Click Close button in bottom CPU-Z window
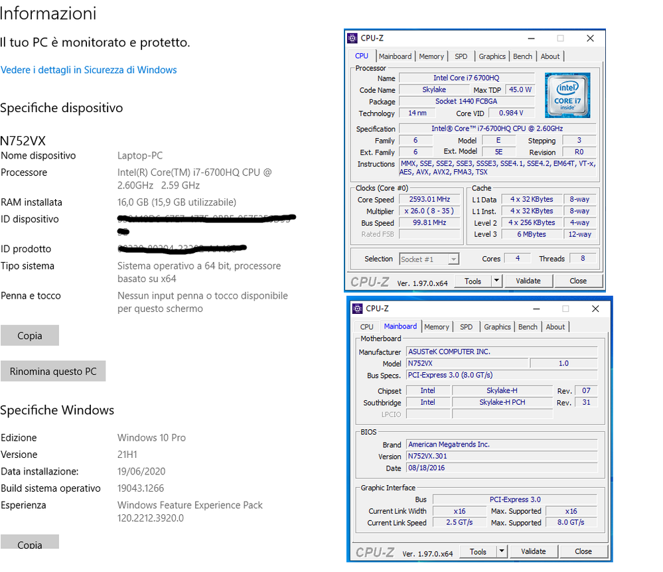The width and height of the screenshot is (663, 572). point(583,551)
